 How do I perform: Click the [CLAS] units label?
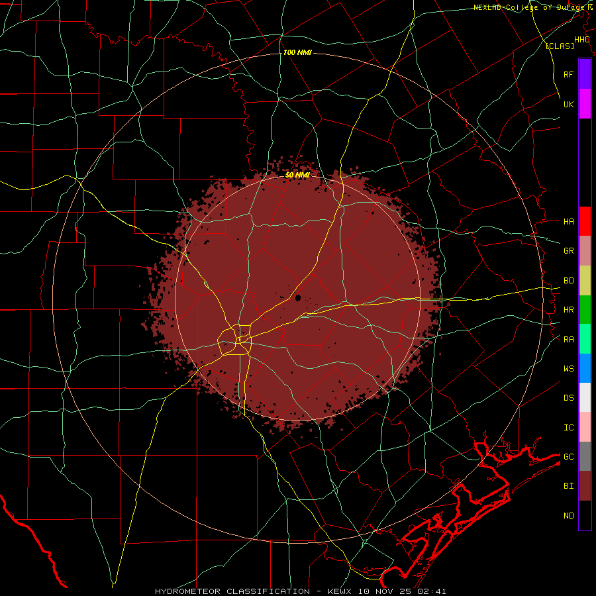coord(560,46)
